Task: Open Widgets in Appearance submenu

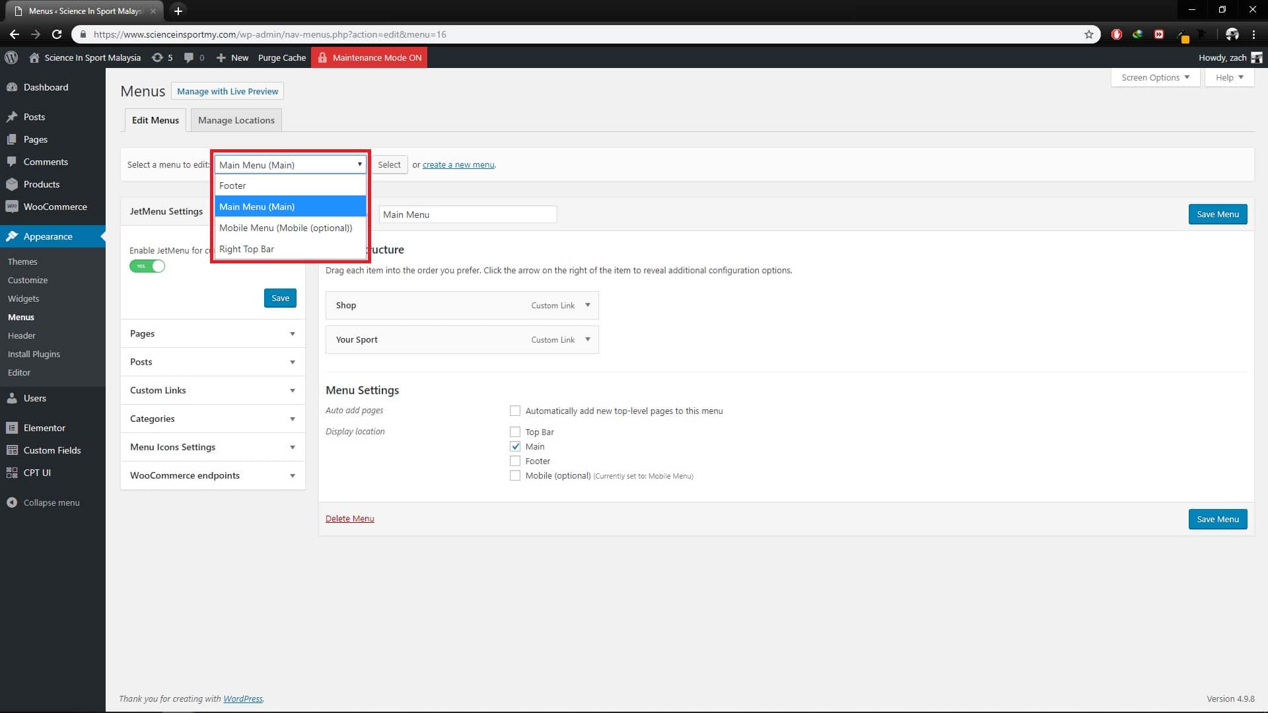Action: coord(23,298)
